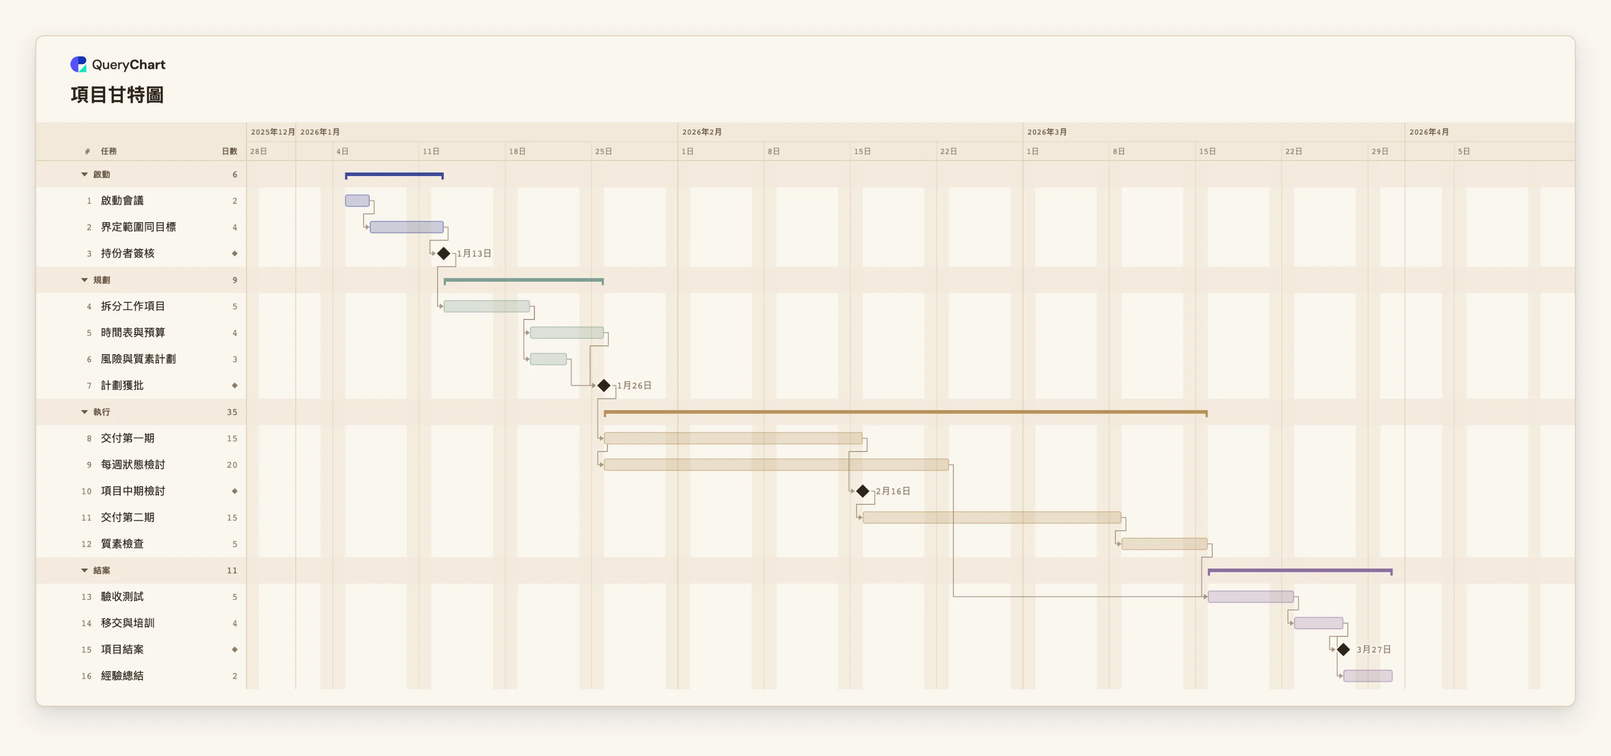Click milestone marker in 計劃獲批 days column
Screen dimensions: 1611x756
tap(235, 385)
